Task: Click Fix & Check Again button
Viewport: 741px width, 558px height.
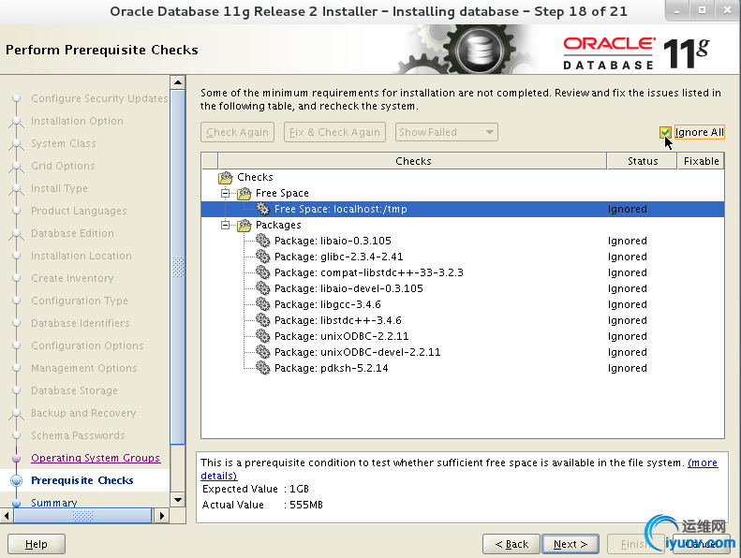Action: coord(334,132)
